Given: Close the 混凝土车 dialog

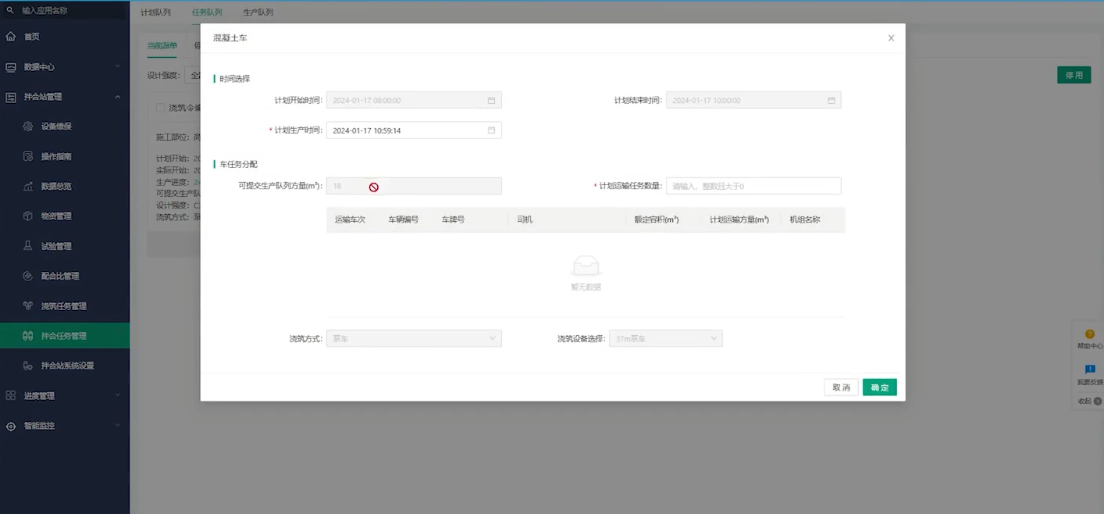Looking at the screenshot, I should 891,37.
